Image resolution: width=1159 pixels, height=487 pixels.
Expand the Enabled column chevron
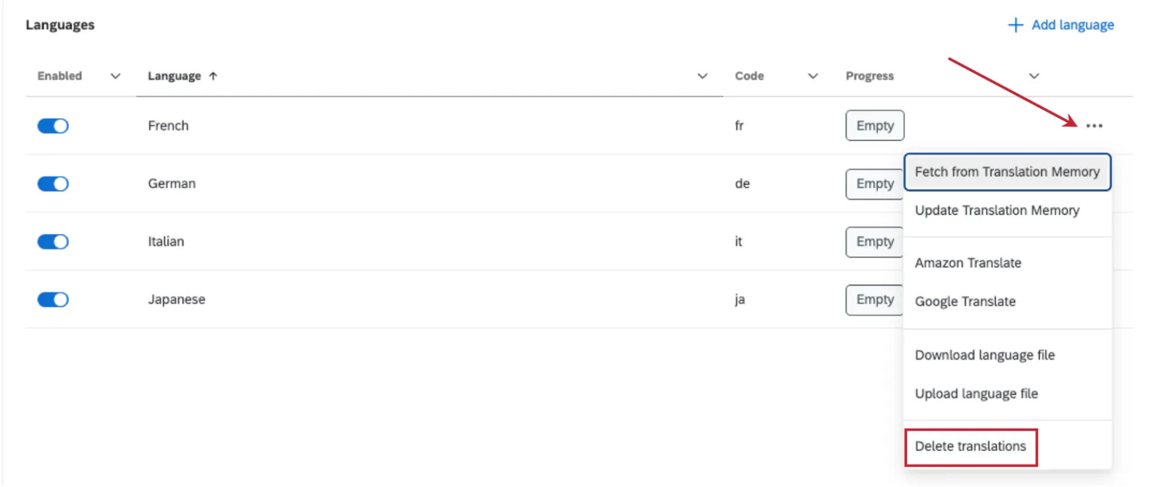115,76
